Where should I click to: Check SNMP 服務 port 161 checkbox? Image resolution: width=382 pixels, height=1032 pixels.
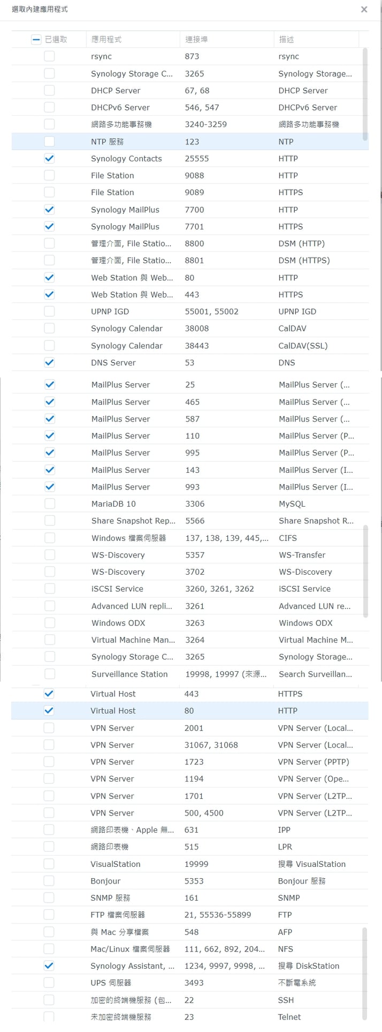(x=49, y=897)
